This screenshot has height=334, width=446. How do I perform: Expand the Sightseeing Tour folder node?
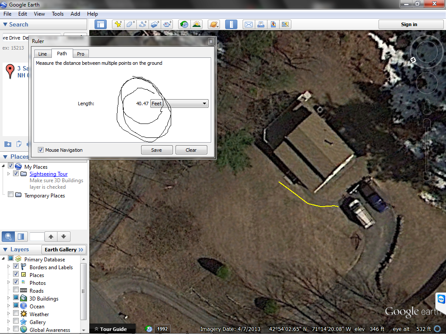coord(9,174)
